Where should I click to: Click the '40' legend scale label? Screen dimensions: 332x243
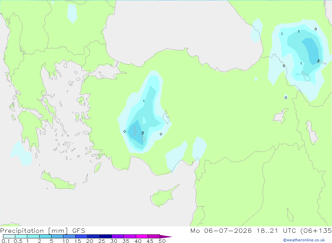pos(138,241)
